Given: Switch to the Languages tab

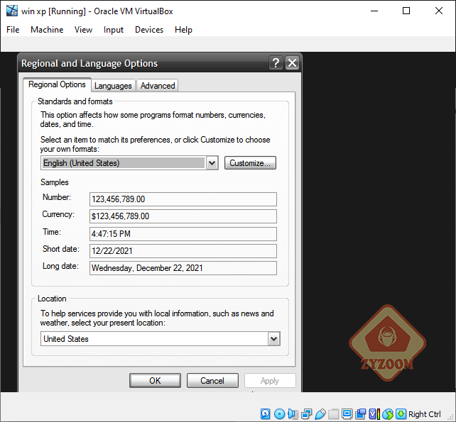Looking at the screenshot, I should coord(113,86).
